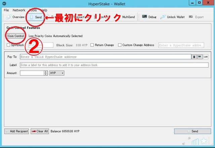215x148 pixels.
Task: Click the 0.00 HYP block size value
Action: 82,45
